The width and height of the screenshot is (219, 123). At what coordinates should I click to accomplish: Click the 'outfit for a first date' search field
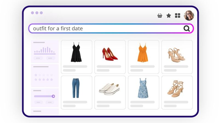[111, 28]
